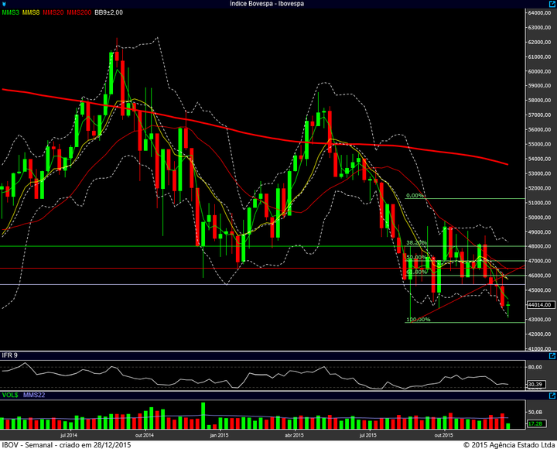
Task: Click the Índice Bovespa - Ibovespa title
Action: coord(267,4)
